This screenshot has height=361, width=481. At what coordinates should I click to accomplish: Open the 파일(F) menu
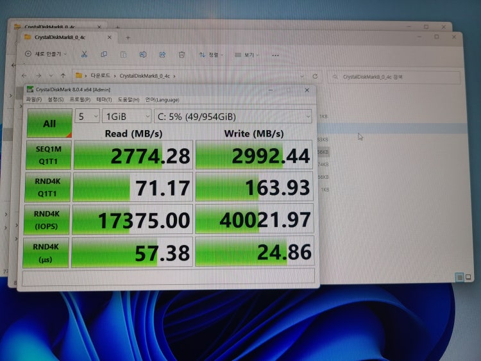click(34, 99)
